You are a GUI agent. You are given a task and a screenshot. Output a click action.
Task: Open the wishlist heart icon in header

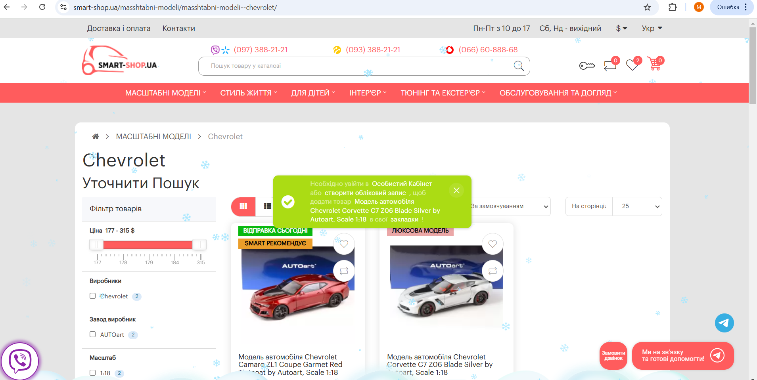click(632, 65)
